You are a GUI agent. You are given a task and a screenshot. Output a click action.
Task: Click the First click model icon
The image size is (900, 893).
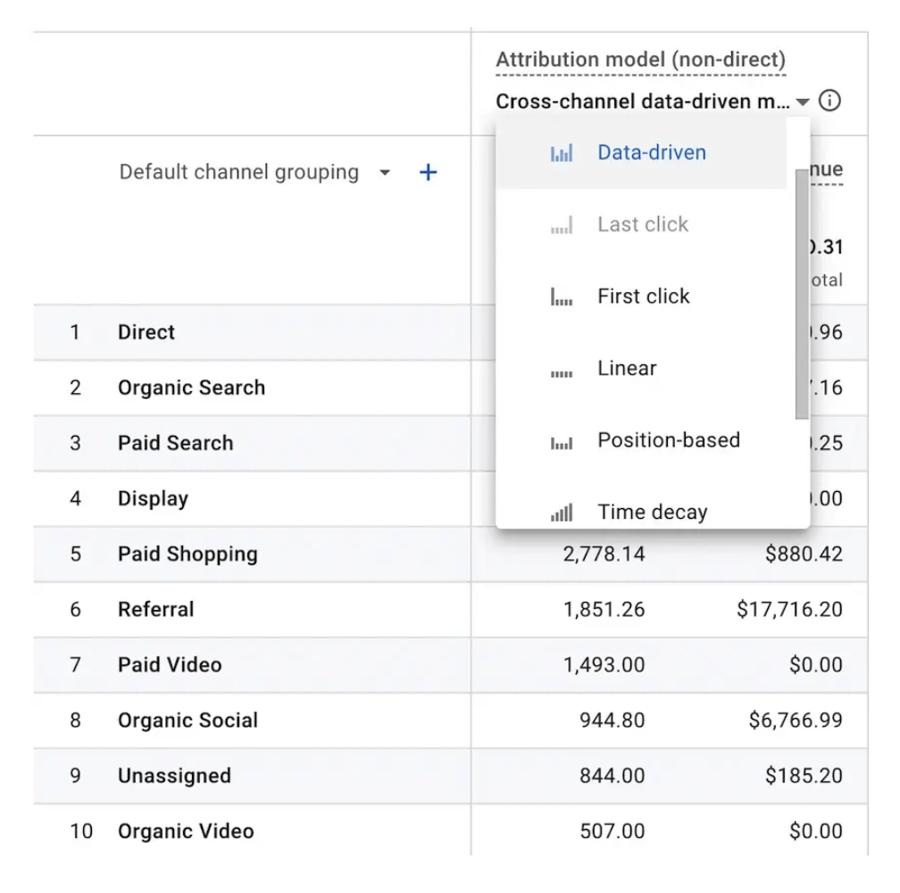coord(563,296)
